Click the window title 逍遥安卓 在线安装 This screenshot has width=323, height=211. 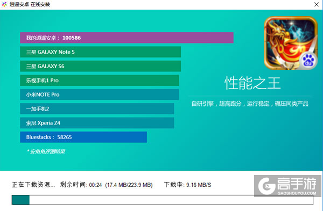tap(30, 4)
